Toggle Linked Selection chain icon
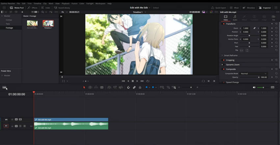Screen dimensions: 280x145 134,87
